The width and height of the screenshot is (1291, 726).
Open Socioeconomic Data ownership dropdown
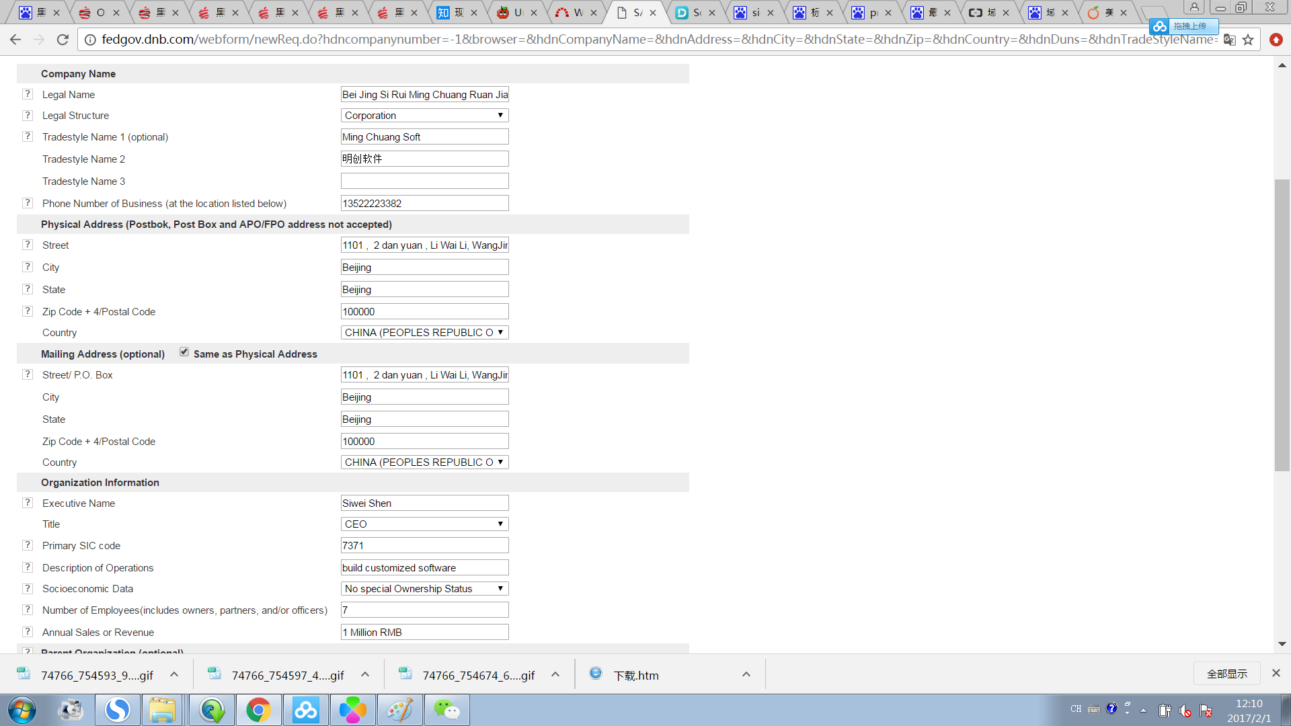coord(424,589)
